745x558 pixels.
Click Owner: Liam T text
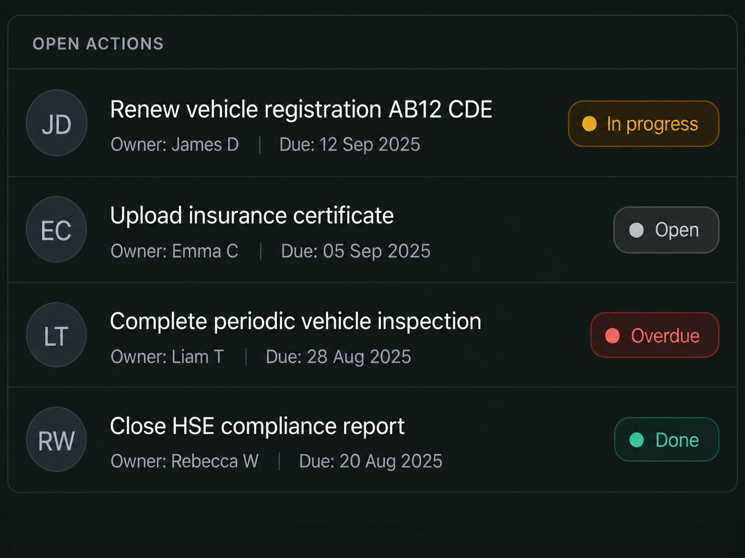[167, 357]
